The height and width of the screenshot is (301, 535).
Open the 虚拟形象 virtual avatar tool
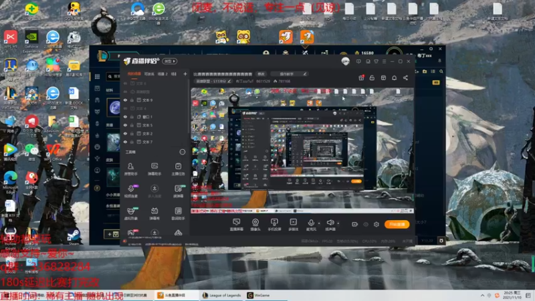[x=131, y=213]
